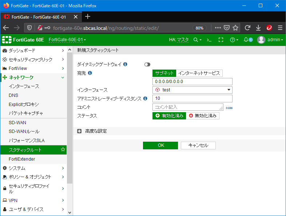Expand FortiView menu
This screenshot has height=216, width=286.
tap(33, 68)
